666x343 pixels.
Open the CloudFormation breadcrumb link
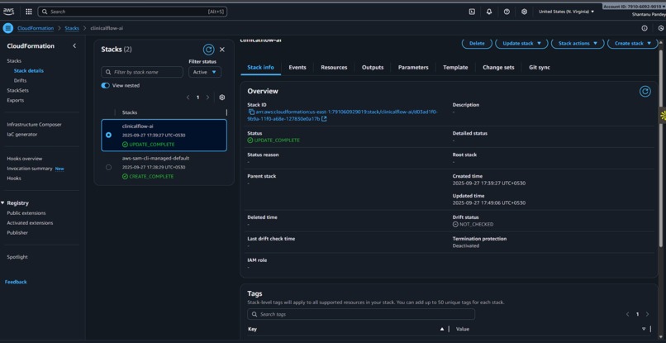pos(36,28)
